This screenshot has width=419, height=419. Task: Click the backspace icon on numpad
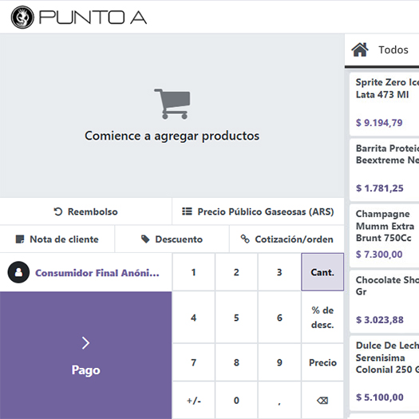click(322, 401)
